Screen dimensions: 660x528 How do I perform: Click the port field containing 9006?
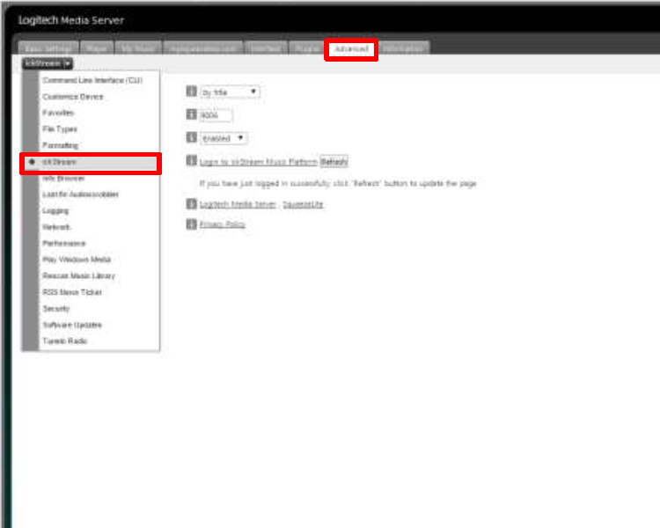tap(216, 115)
